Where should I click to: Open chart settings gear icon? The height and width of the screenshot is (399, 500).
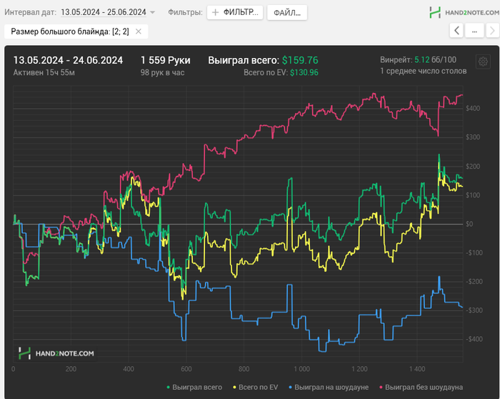(483, 61)
